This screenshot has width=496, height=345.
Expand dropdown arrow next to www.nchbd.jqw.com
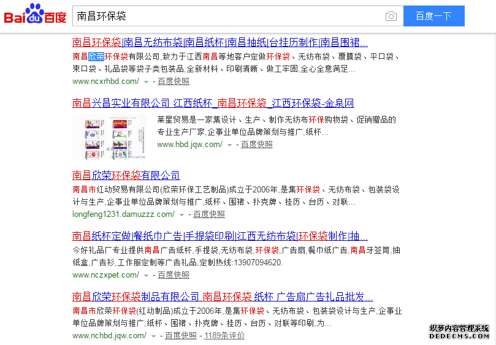154,336
